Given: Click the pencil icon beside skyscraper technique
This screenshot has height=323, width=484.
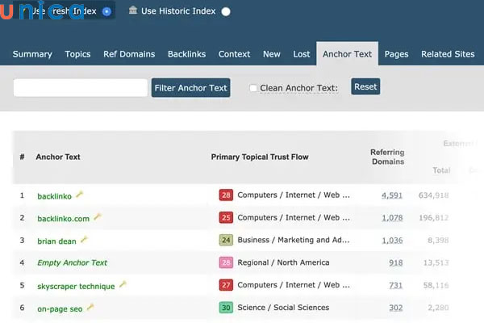Looking at the screenshot, I should 123,284.
